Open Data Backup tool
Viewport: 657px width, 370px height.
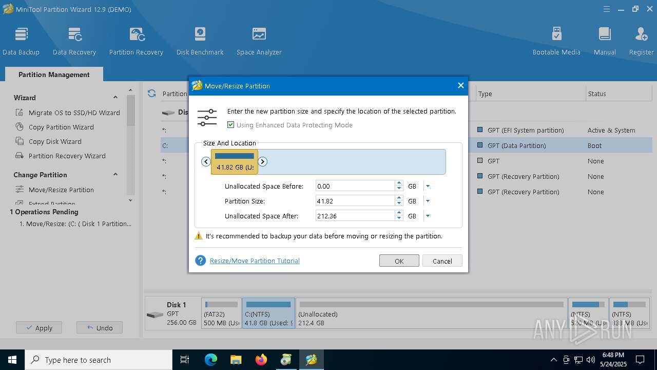(21, 41)
